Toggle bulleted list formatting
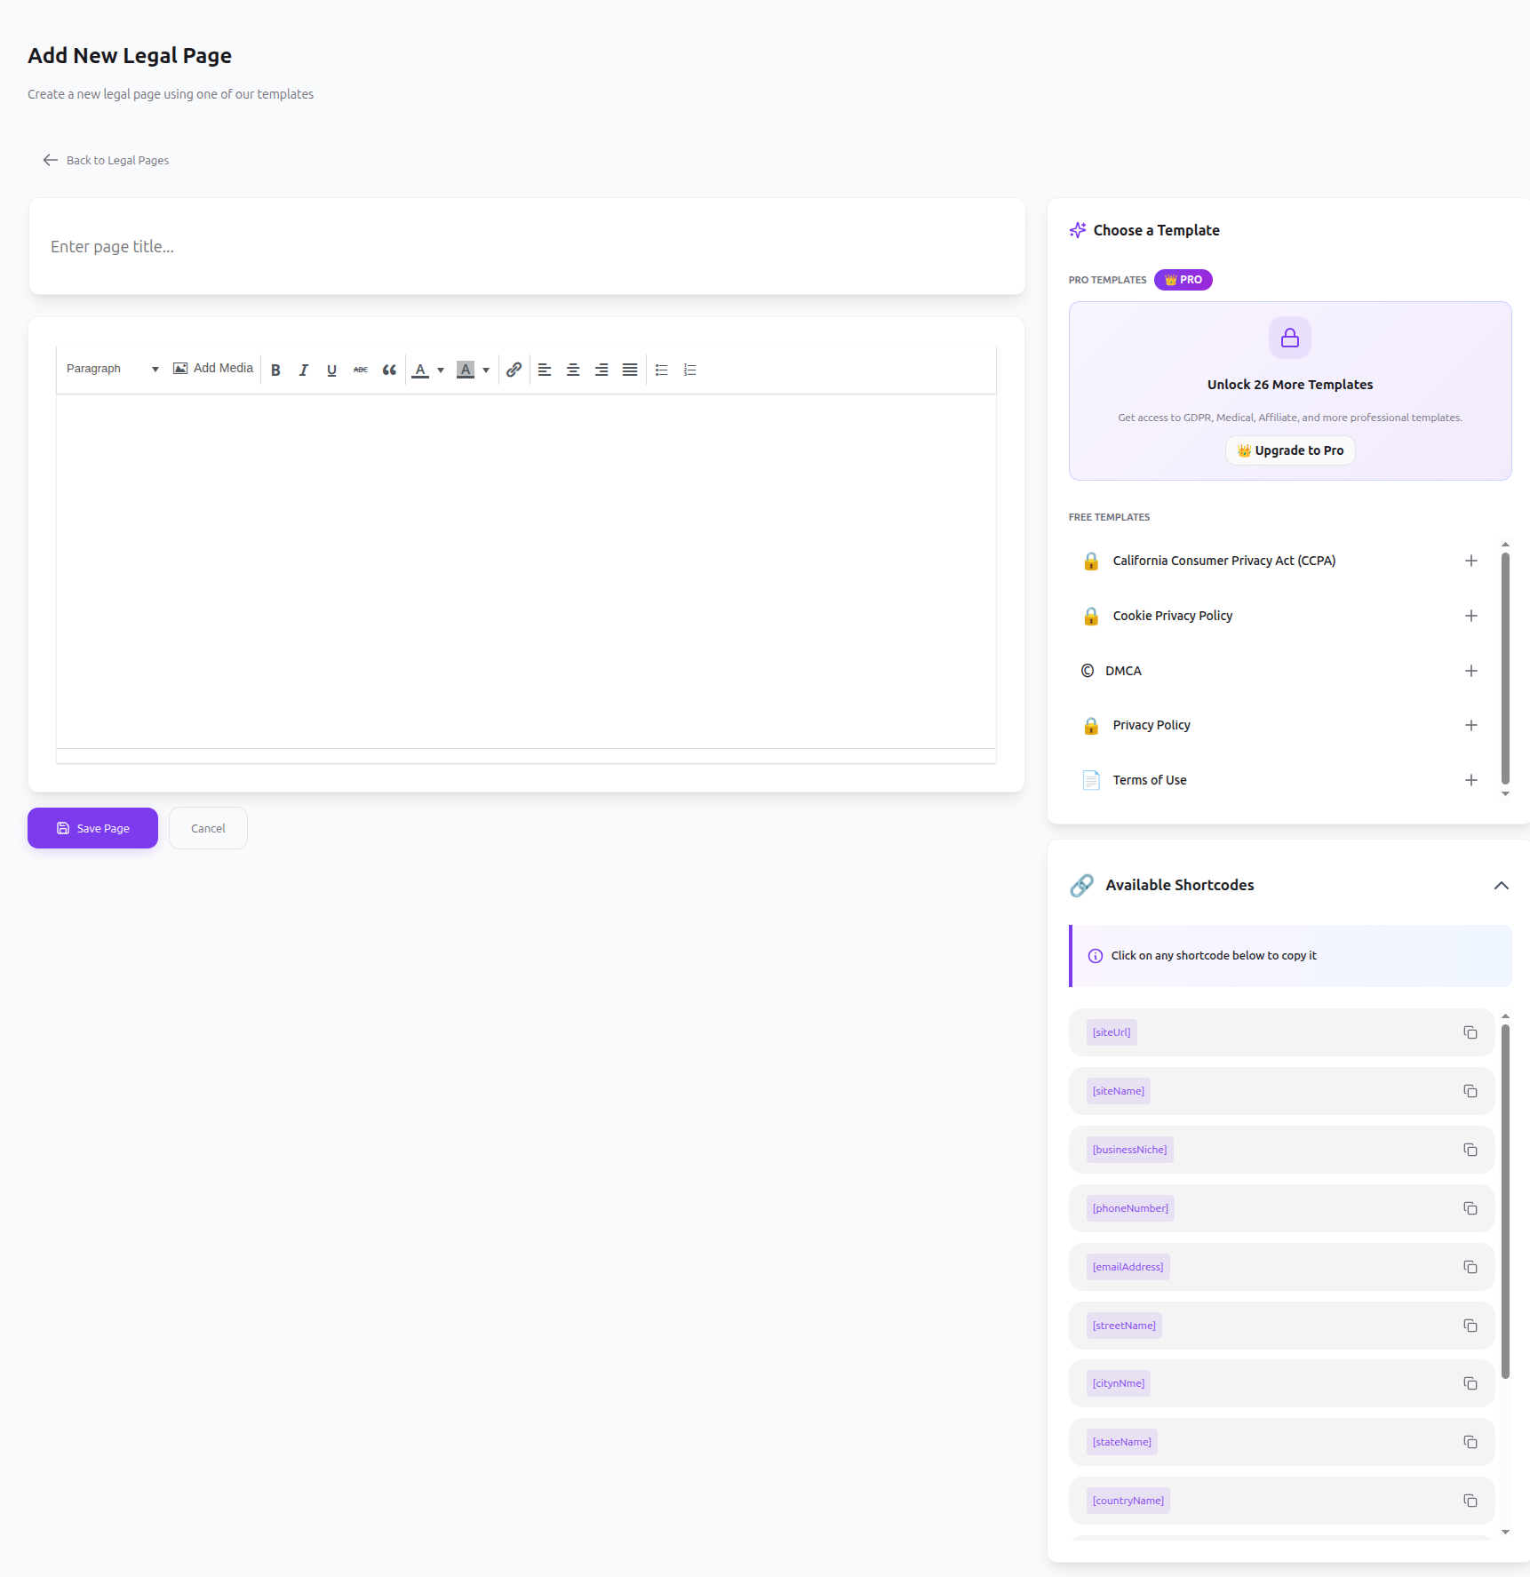 point(661,370)
